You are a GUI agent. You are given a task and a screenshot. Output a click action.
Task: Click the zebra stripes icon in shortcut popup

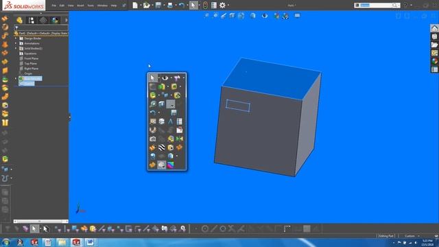pyautogui.click(x=162, y=148)
